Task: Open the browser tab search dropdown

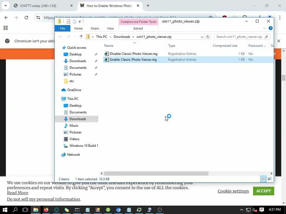Action: 6,6
